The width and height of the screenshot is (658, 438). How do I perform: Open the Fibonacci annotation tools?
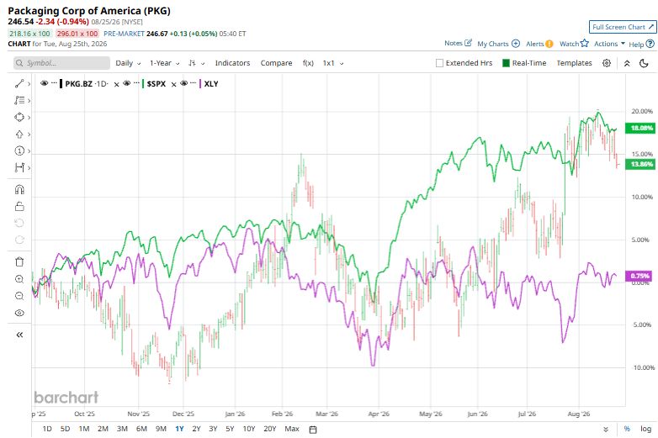[19, 100]
